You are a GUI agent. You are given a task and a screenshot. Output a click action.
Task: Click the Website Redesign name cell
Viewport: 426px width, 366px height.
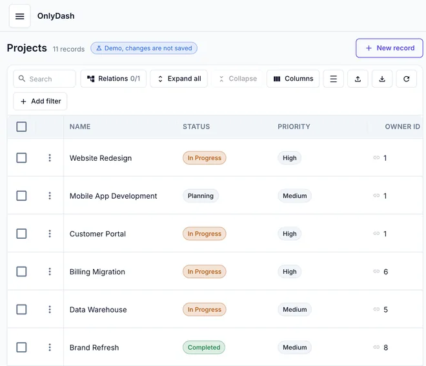pyautogui.click(x=101, y=158)
